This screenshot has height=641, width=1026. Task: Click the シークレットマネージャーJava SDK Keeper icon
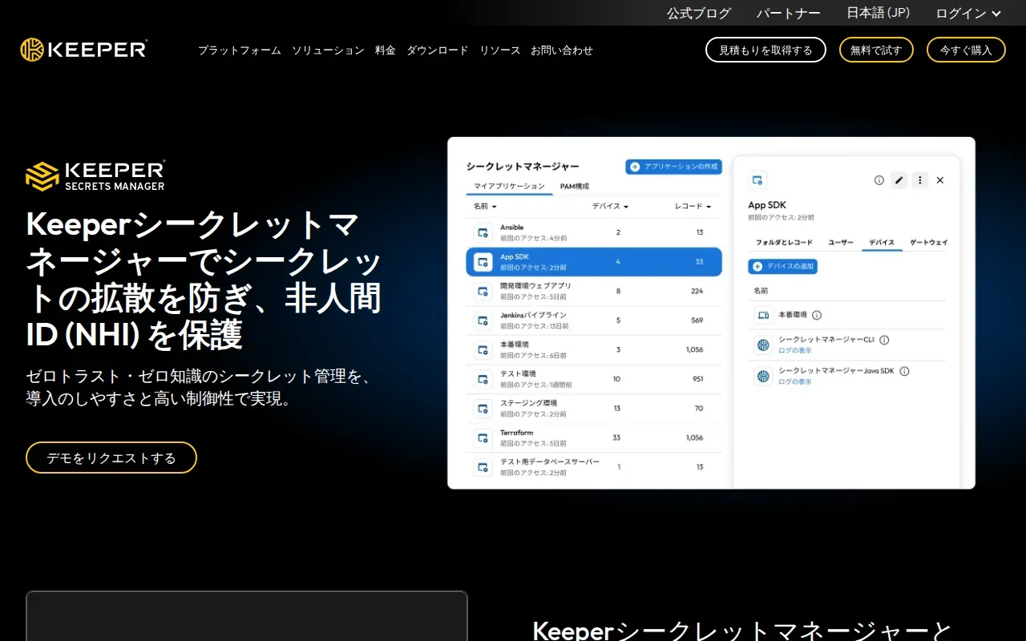click(763, 376)
